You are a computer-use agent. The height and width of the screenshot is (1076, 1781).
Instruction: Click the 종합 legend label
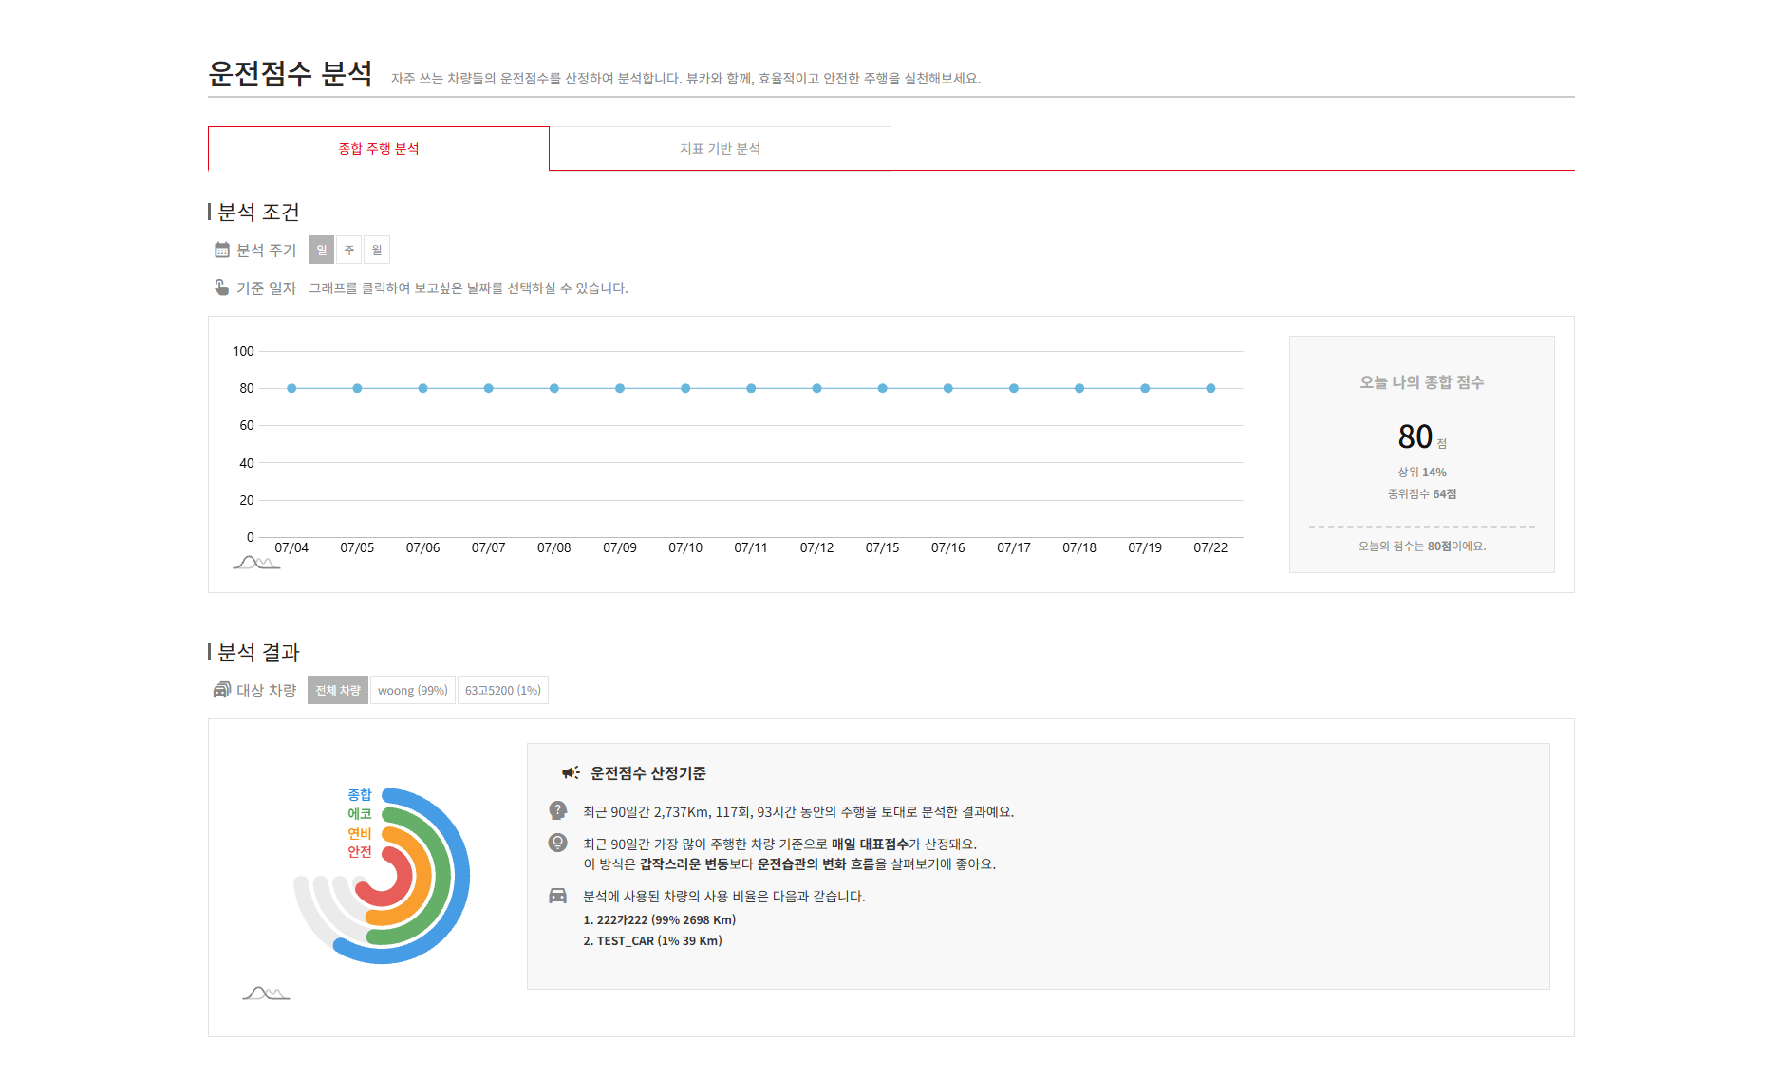(x=359, y=795)
